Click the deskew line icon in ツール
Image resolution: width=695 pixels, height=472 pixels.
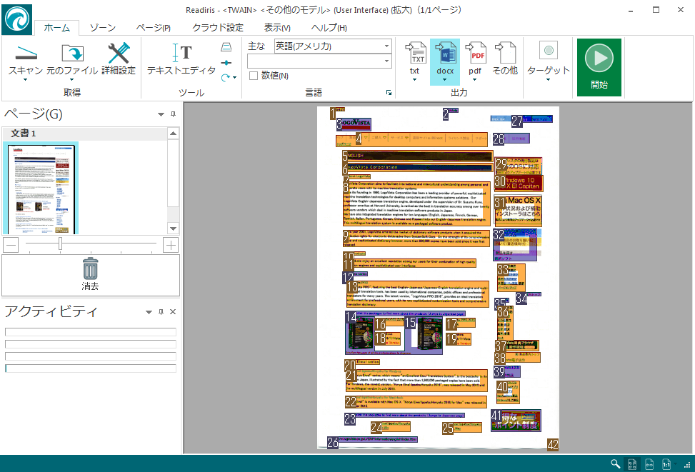click(226, 63)
